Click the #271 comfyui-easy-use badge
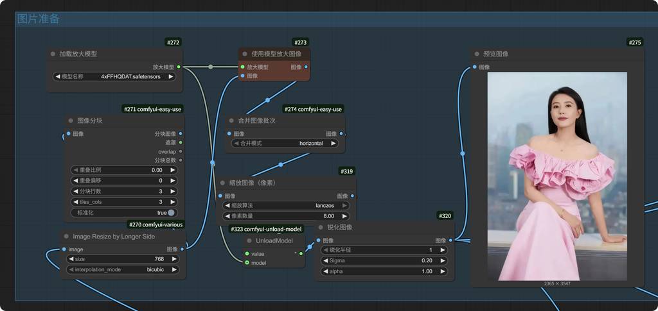 (x=154, y=109)
